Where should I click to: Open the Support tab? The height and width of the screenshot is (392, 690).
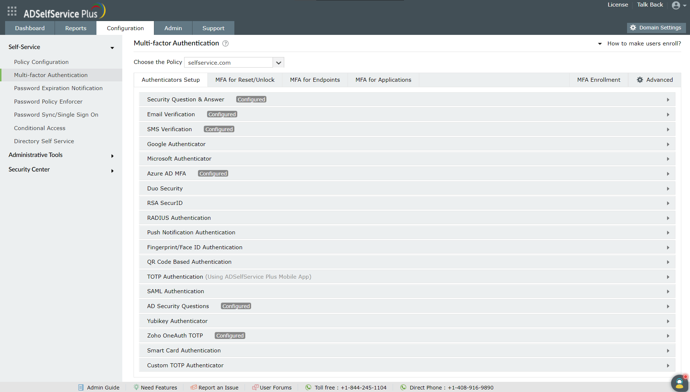coord(213,28)
